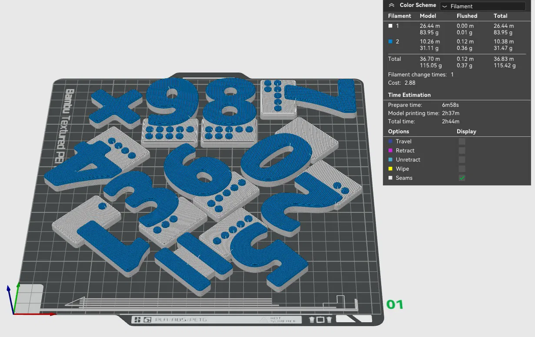Select the Filament column header
This screenshot has height=337, width=535.
click(x=399, y=16)
